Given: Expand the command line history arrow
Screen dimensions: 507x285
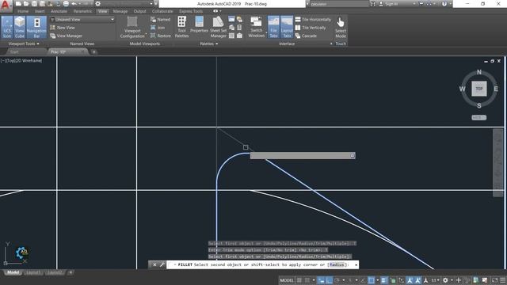Looking at the screenshot, I should click(x=356, y=264).
